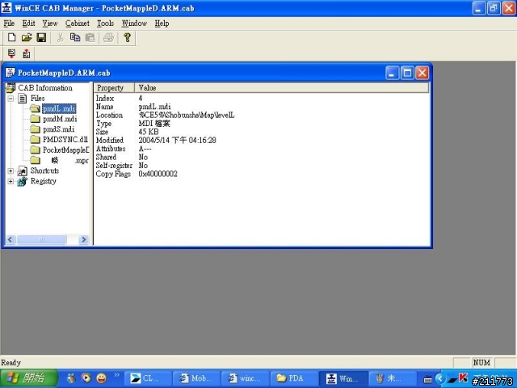
Task: Click the Property column header
Action: pos(114,88)
